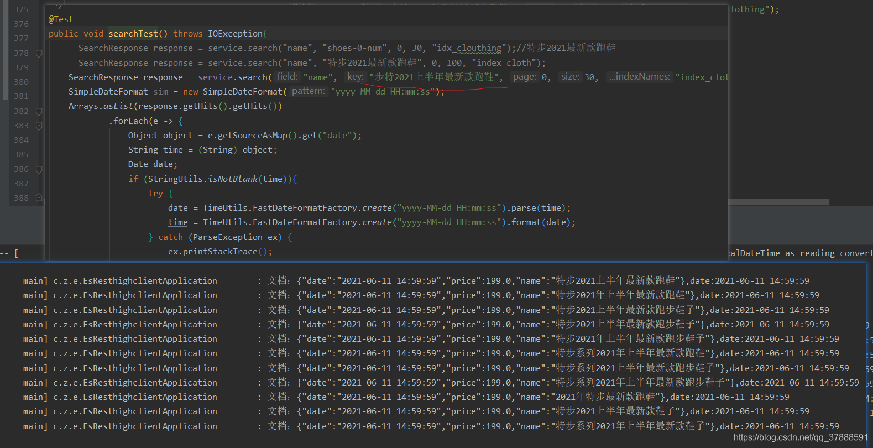Click console row named "特步2021年上半年最新款跑鞋"

(x=421, y=295)
